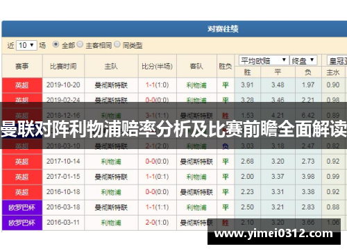Click odds value 2.68
The width and height of the screenshot is (347, 251).
(247, 162)
